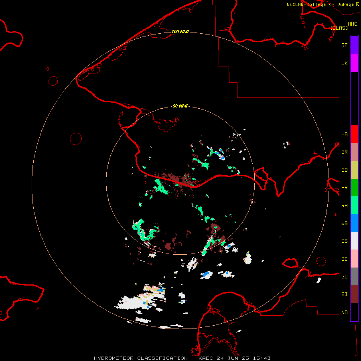Click the HR heavy rain green swatch

tap(354, 188)
